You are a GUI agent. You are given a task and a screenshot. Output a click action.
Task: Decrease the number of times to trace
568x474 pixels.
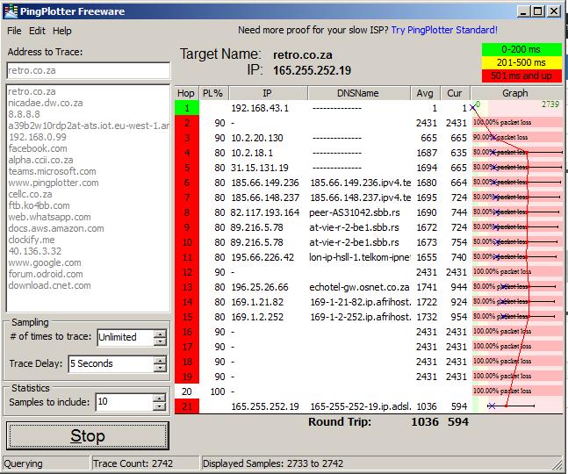coord(160,341)
